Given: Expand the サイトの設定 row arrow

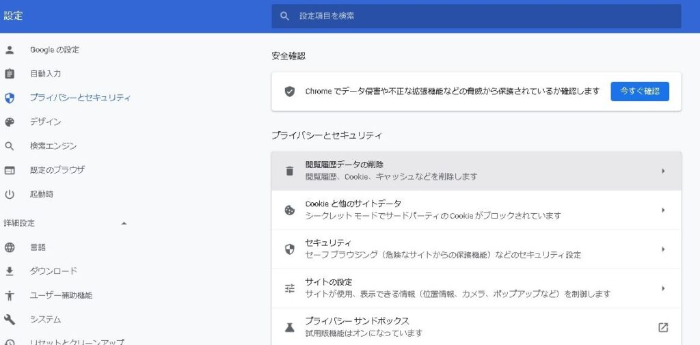Looking at the screenshot, I should 662,288.
